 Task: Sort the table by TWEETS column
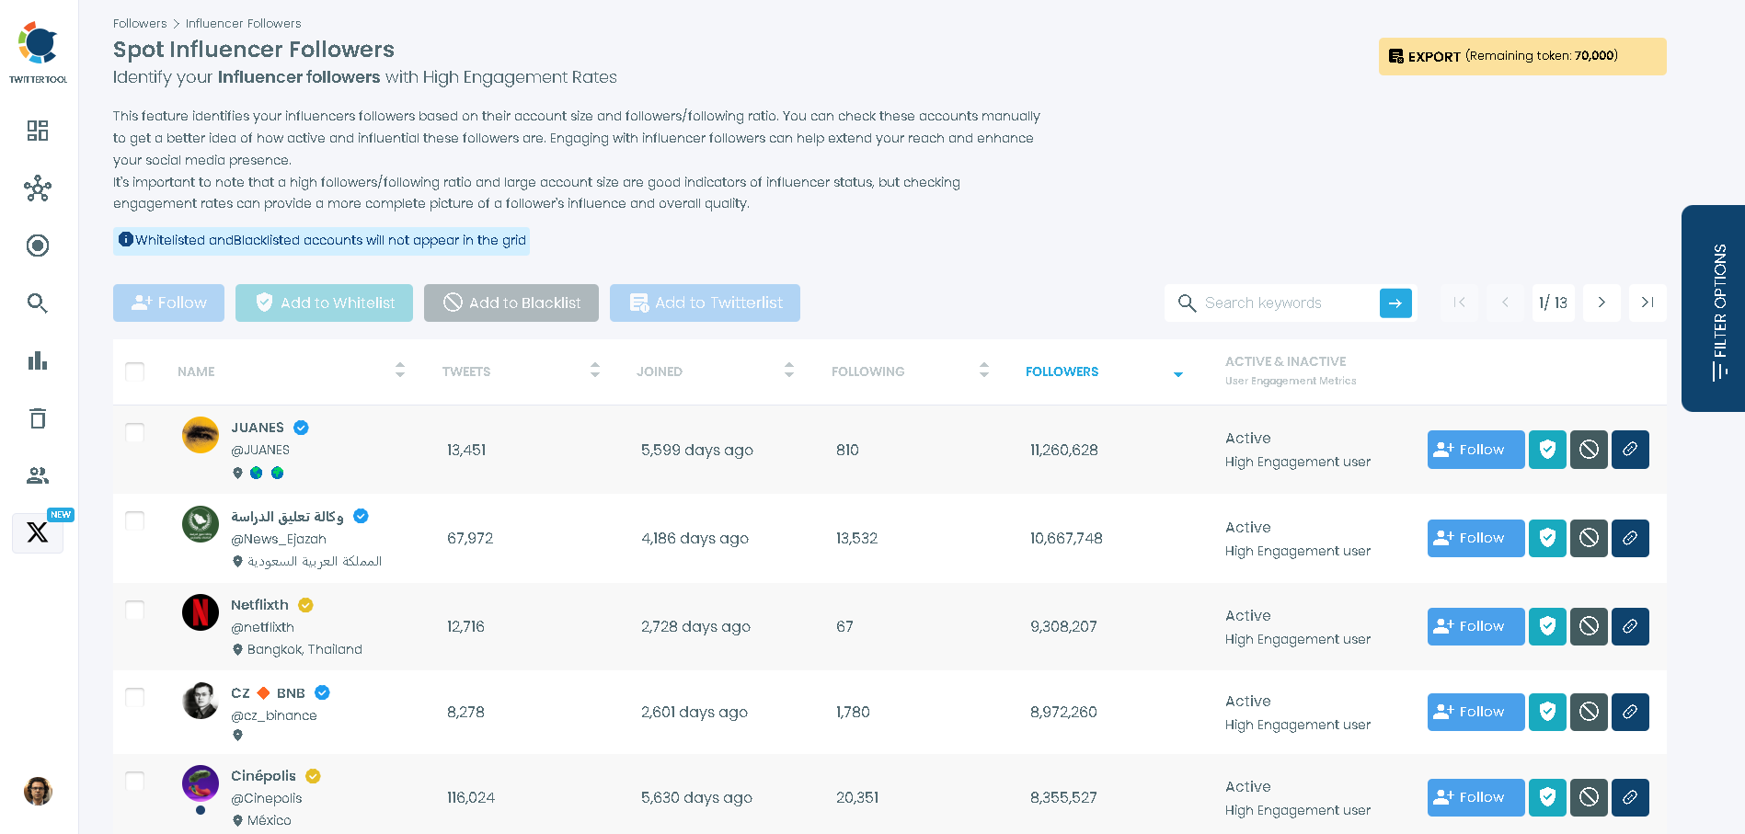click(595, 371)
